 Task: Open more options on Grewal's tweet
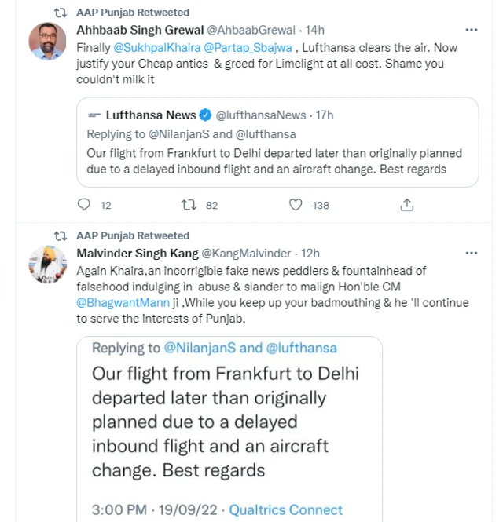click(472, 30)
